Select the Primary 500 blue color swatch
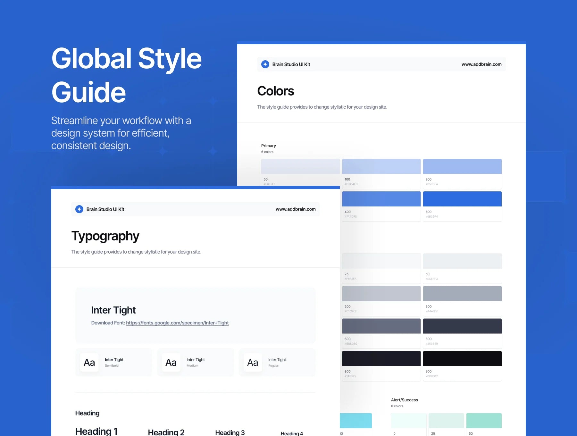The width and height of the screenshot is (577, 436). click(x=462, y=199)
